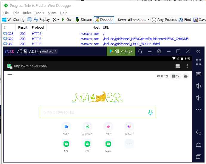Click the Save icon in Fiddler toolbar
The height and width of the screenshot is (164, 206).
[x=196, y=20]
